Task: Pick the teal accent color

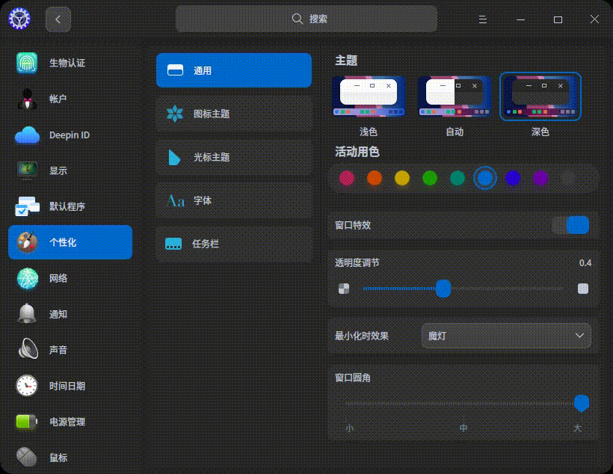Action: pos(458,178)
